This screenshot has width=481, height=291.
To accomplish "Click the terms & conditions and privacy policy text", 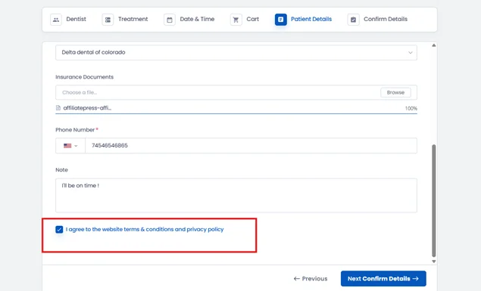I will 145,229.
